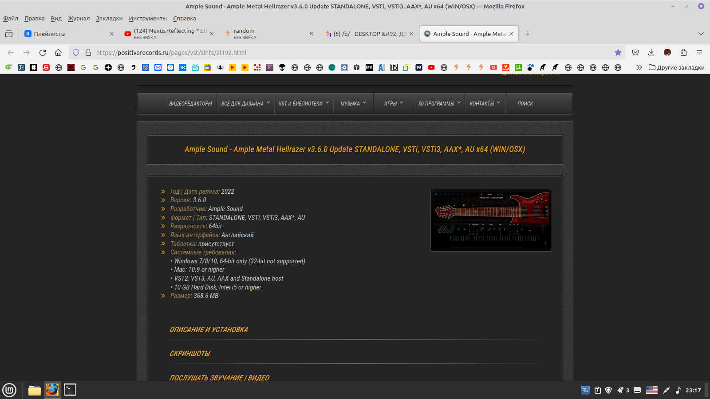Open the sound volume note icon
This screenshot has height=399, width=710.
coord(678,390)
